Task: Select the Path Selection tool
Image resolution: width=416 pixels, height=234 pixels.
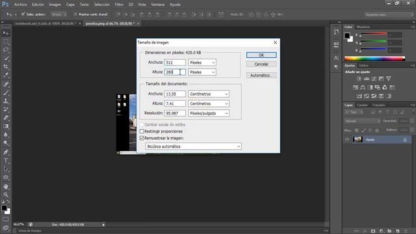Action: [x=6, y=169]
